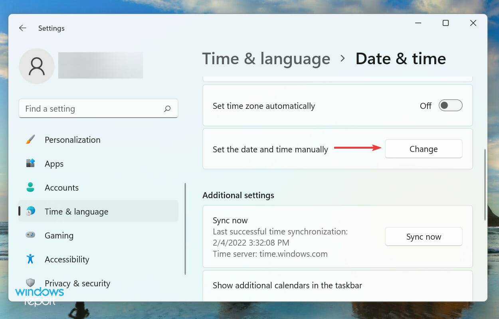
Task: Click the Accounts icon
Action: tap(30, 187)
